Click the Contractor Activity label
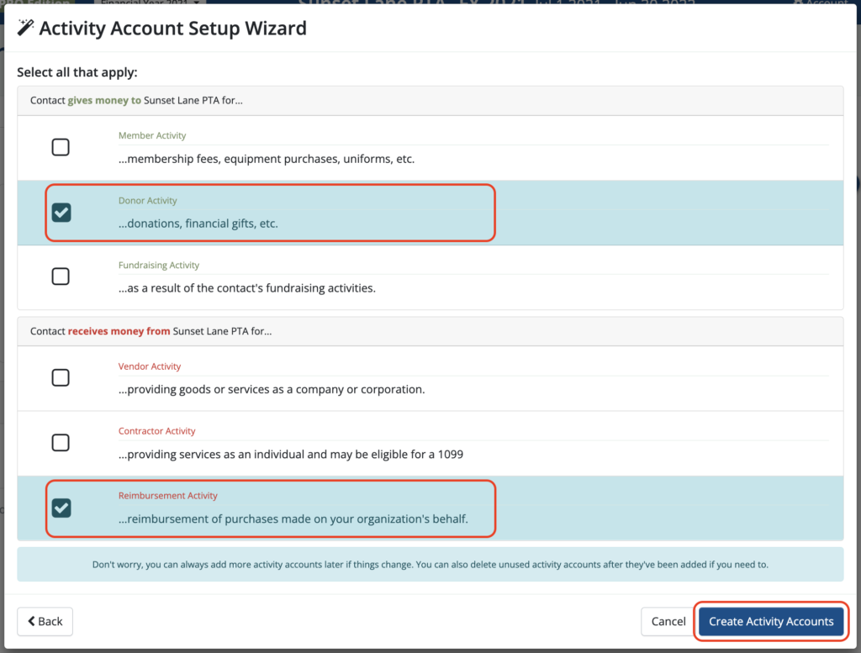This screenshot has width=861, height=653. [x=156, y=431]
